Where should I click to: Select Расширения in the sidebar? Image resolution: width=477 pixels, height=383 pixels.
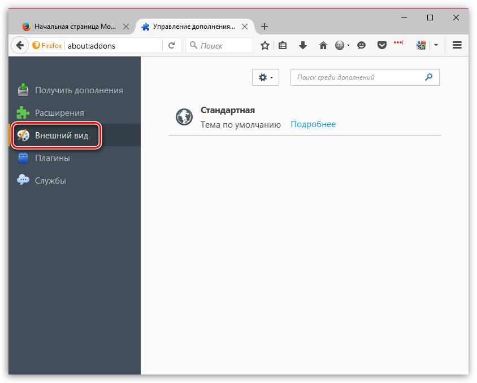pyautogui.click(x=59, y=113)
